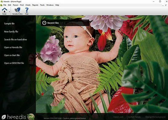
Task: Open the Find menu
Action: pos(22,5)
